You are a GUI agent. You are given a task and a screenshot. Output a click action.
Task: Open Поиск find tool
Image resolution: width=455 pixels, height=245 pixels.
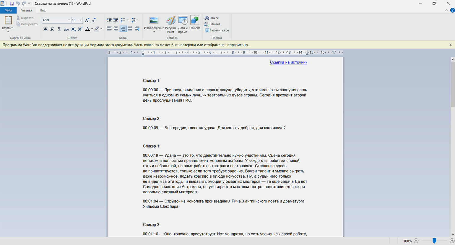212,18
